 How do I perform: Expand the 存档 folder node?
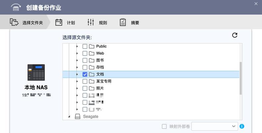click(x=77, y=67)
